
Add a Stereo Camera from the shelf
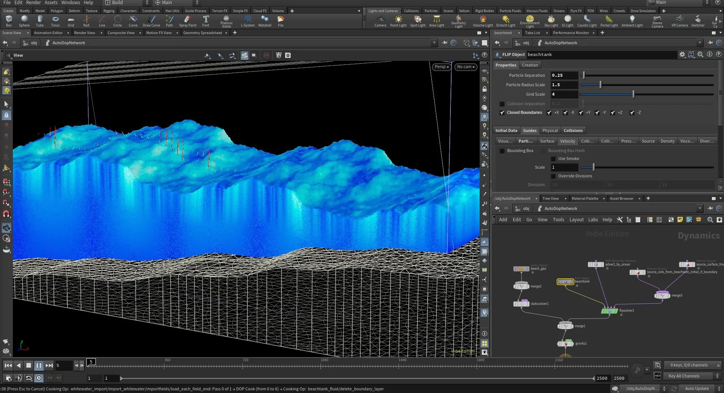(657, 21)
